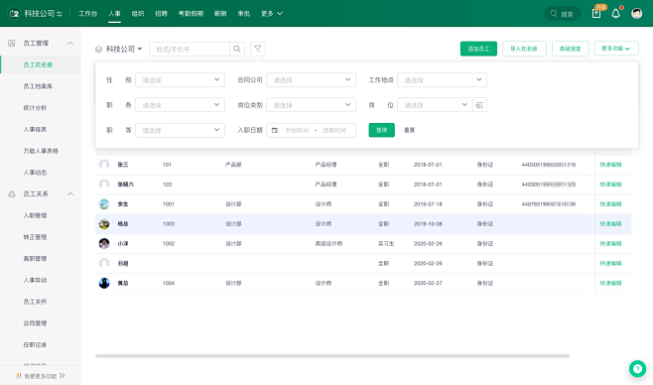Select the 人事 top navigation tab
Screen dimensions: 653x385
(x=114, y=14)
